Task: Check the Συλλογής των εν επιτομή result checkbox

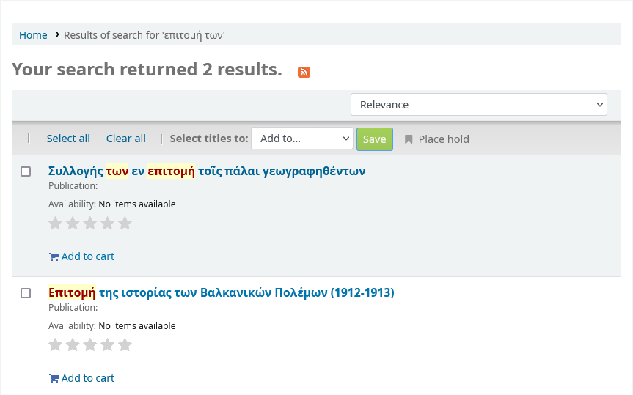Action: pos(26,171)
